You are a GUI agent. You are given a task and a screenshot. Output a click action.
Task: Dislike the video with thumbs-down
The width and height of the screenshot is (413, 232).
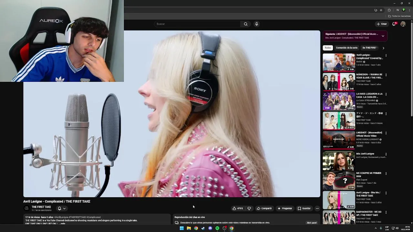pyautogui.click(x=249, y=208)
